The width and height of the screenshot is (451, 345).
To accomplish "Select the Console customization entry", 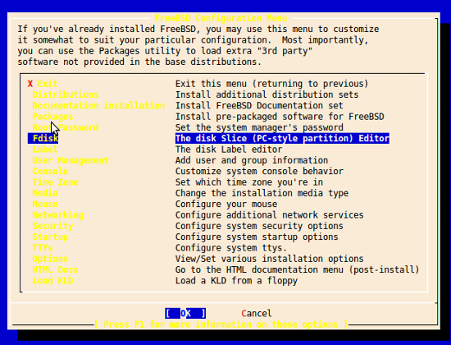I will 50,171.
